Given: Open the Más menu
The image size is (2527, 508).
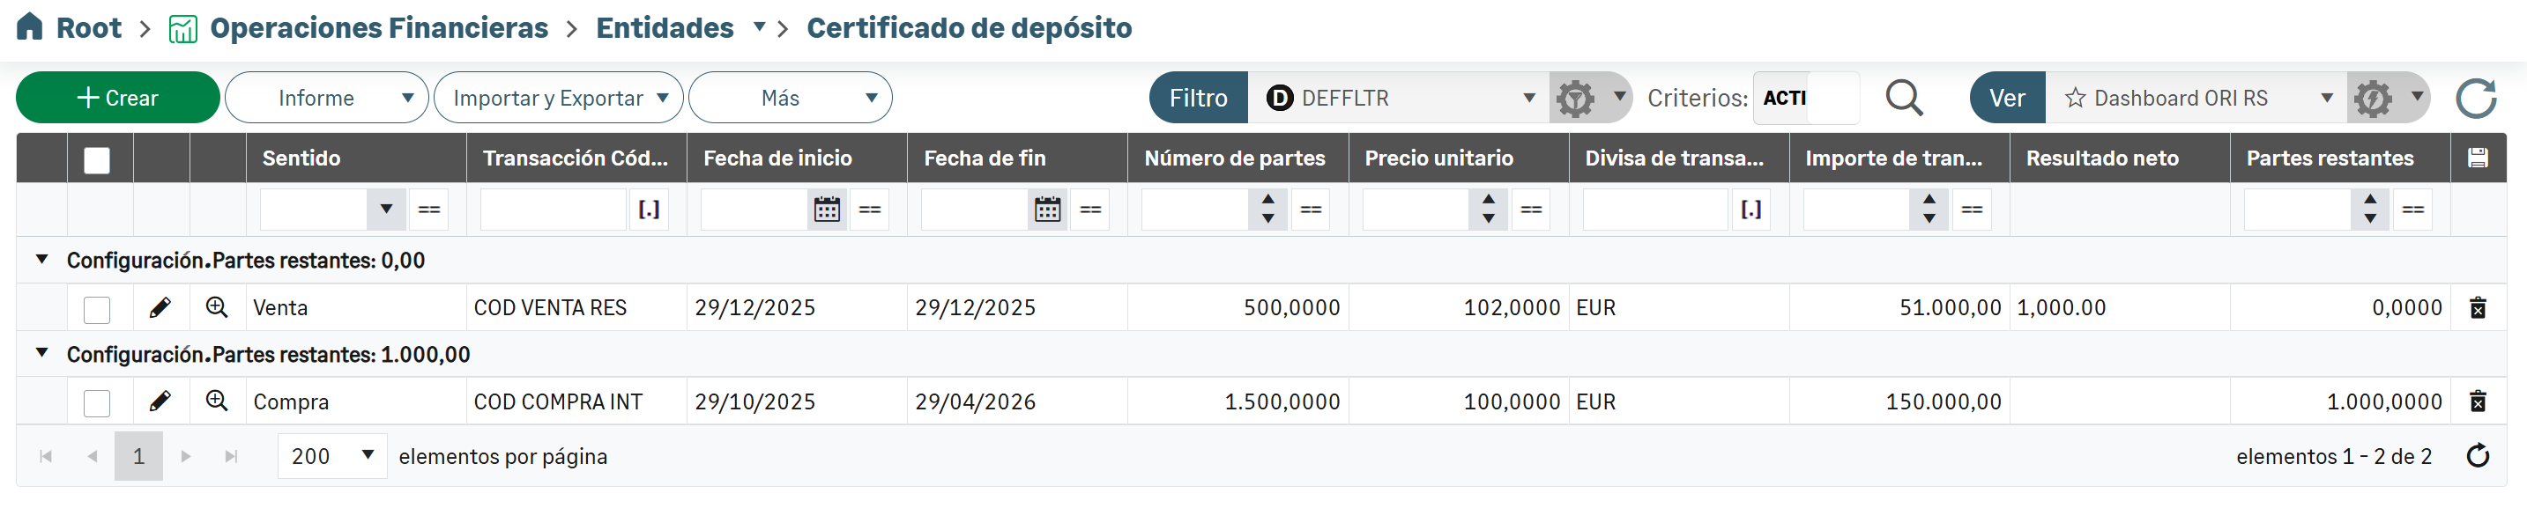Looking at the screenshot, I should (x=790, y=98).
